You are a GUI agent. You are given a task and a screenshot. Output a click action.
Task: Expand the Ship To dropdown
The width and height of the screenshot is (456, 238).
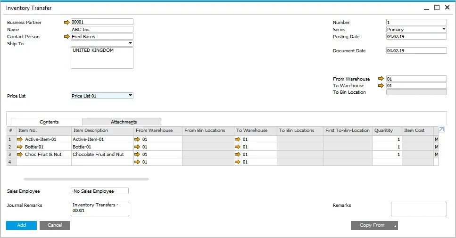(130, 43)
